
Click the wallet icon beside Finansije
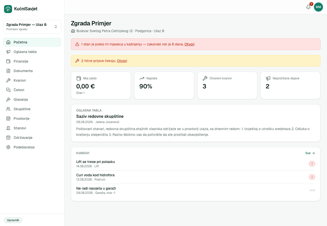(8, 61)
